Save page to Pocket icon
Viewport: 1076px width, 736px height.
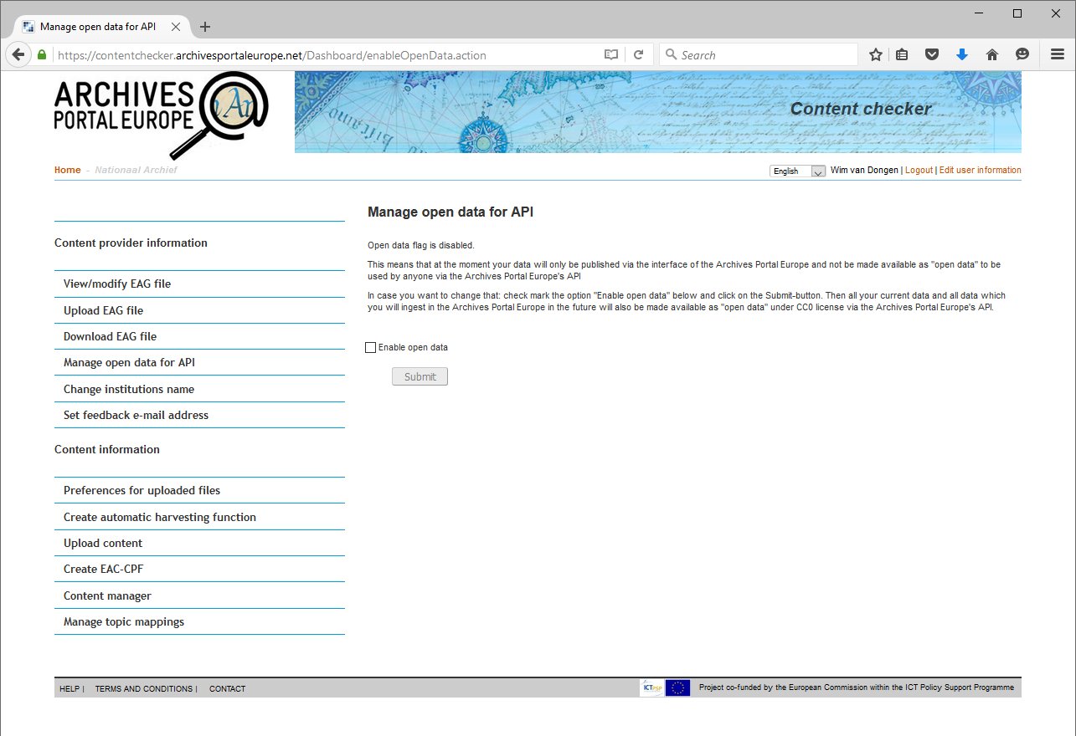(x=932, y=54)
